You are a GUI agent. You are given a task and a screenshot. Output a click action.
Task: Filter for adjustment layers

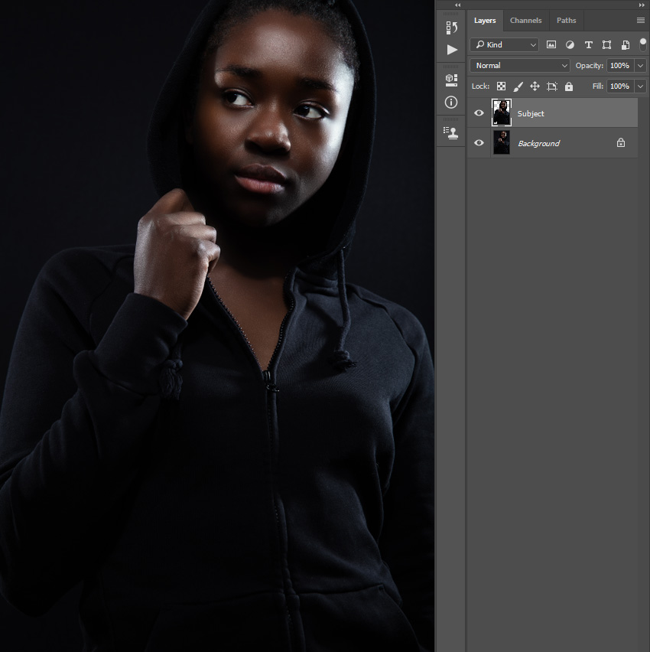click(570, 44)
